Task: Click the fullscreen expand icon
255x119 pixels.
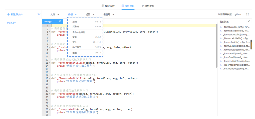Action: pos(247,14)
